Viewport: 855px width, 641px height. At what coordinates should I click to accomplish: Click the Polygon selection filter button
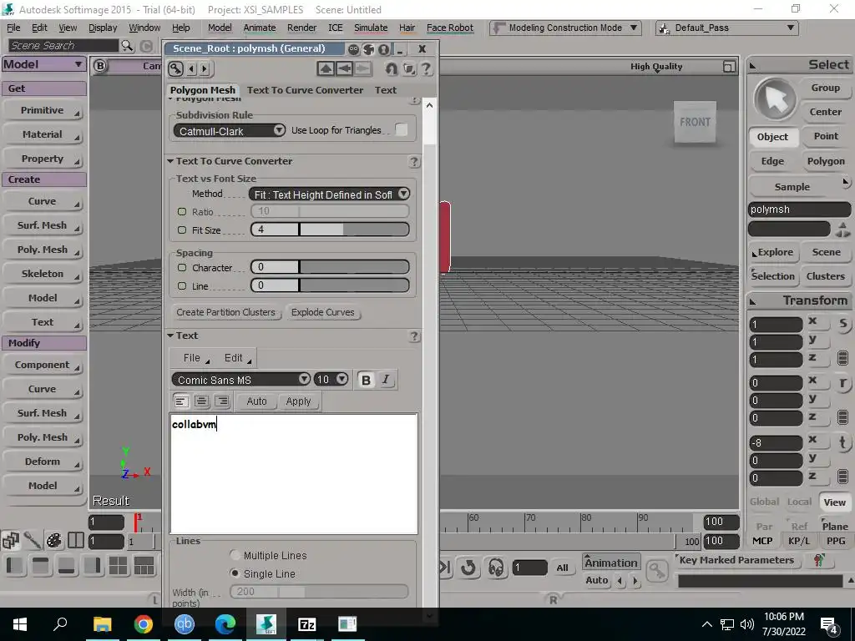click(x=826, y=161)
